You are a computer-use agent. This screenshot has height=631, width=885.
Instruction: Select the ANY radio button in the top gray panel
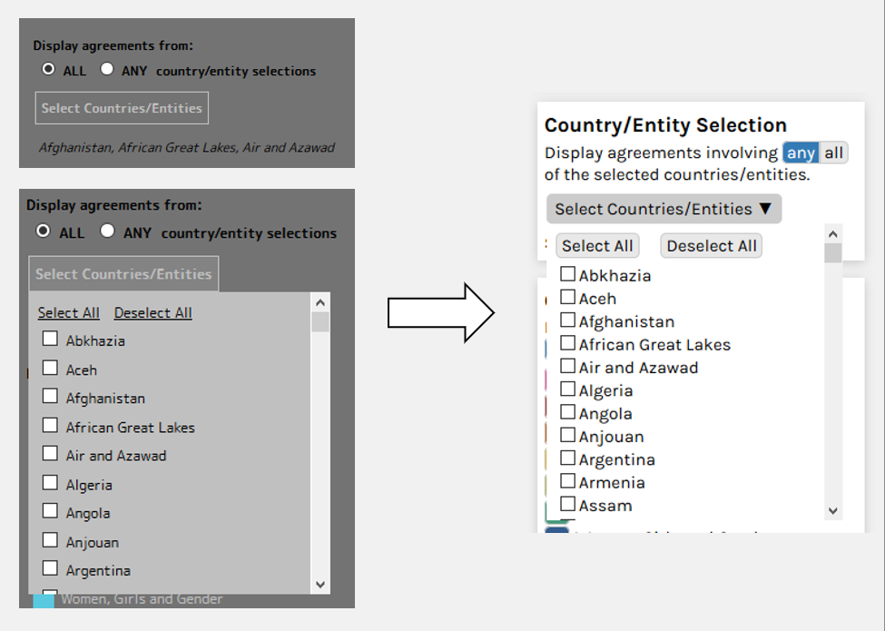pyautogui.click(x=107, y=69)
